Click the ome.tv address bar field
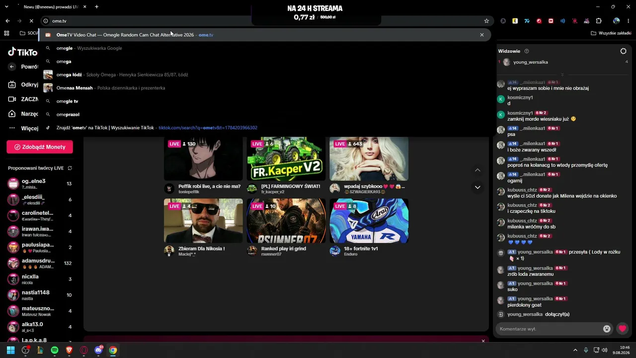Screen dimensions: 636x358 click(266, 21)
